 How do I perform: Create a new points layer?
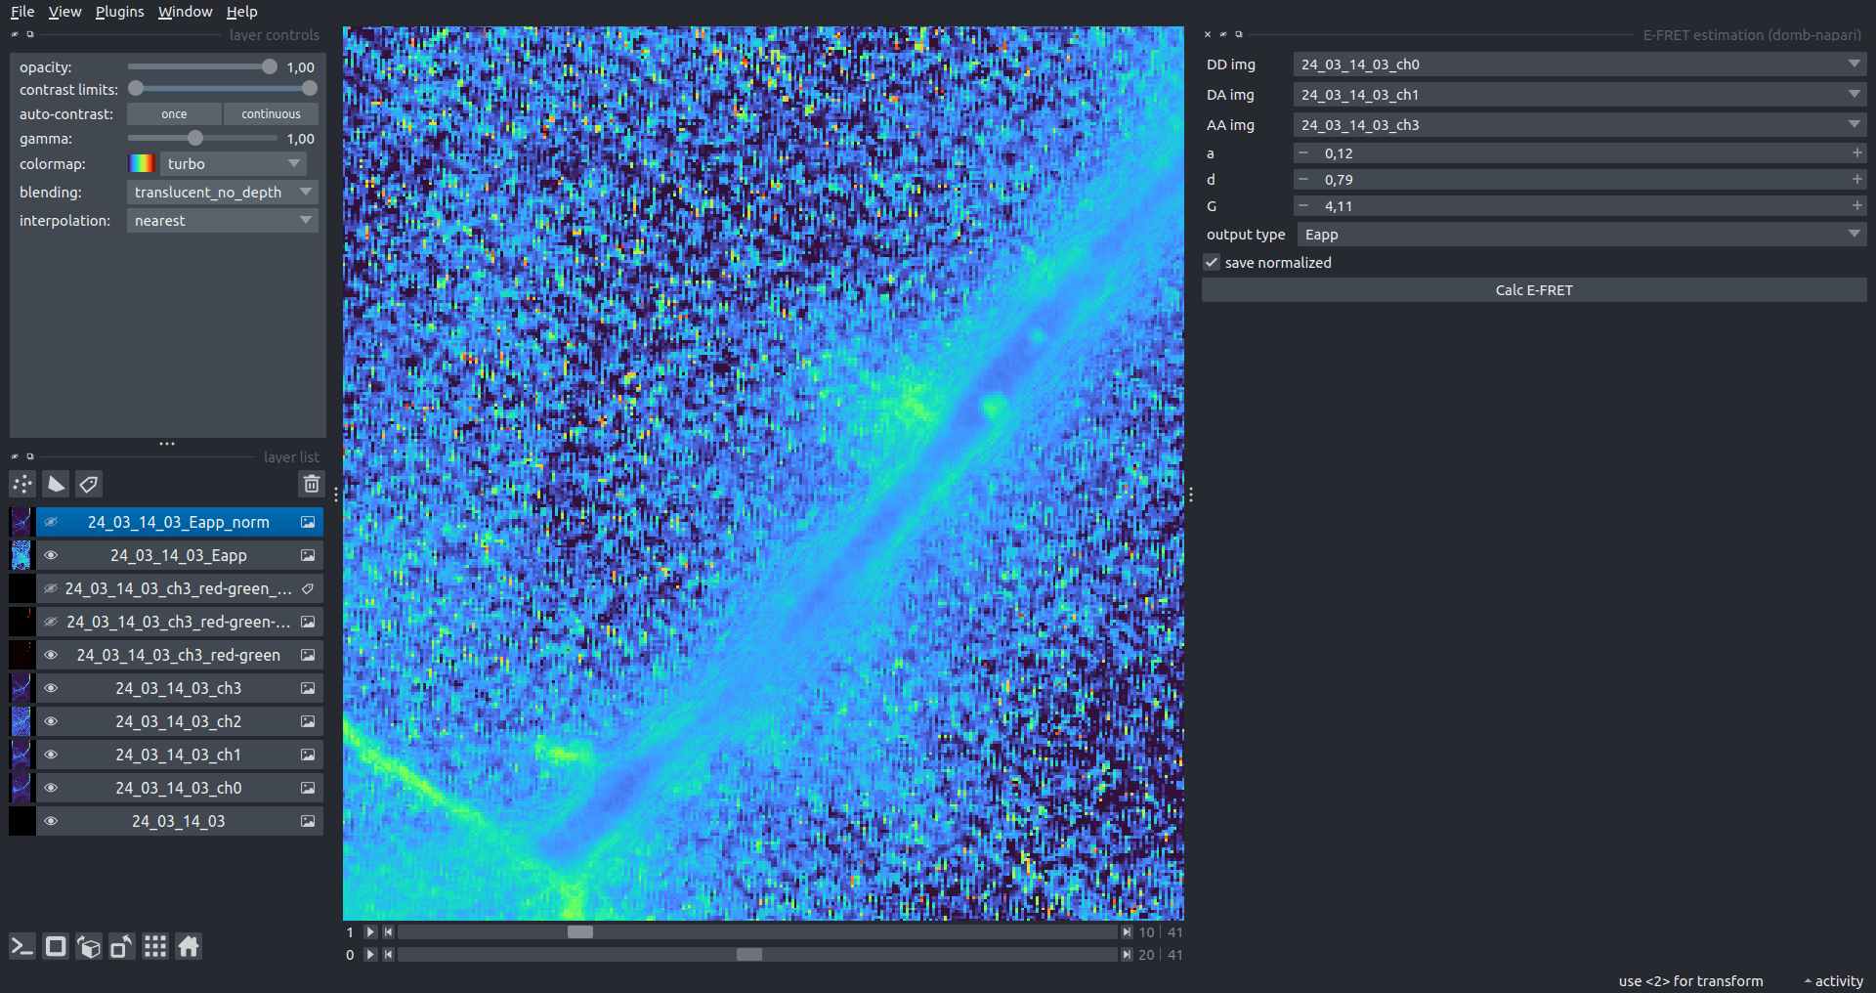point(22,484)
